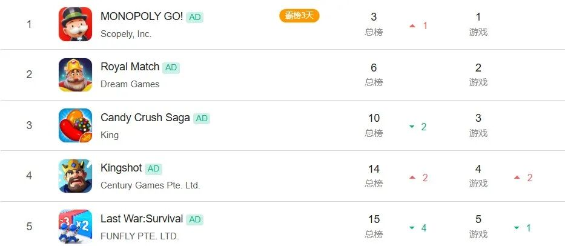
Task: Open the Kingshot app icon
Action: click(x=75, y=176)
